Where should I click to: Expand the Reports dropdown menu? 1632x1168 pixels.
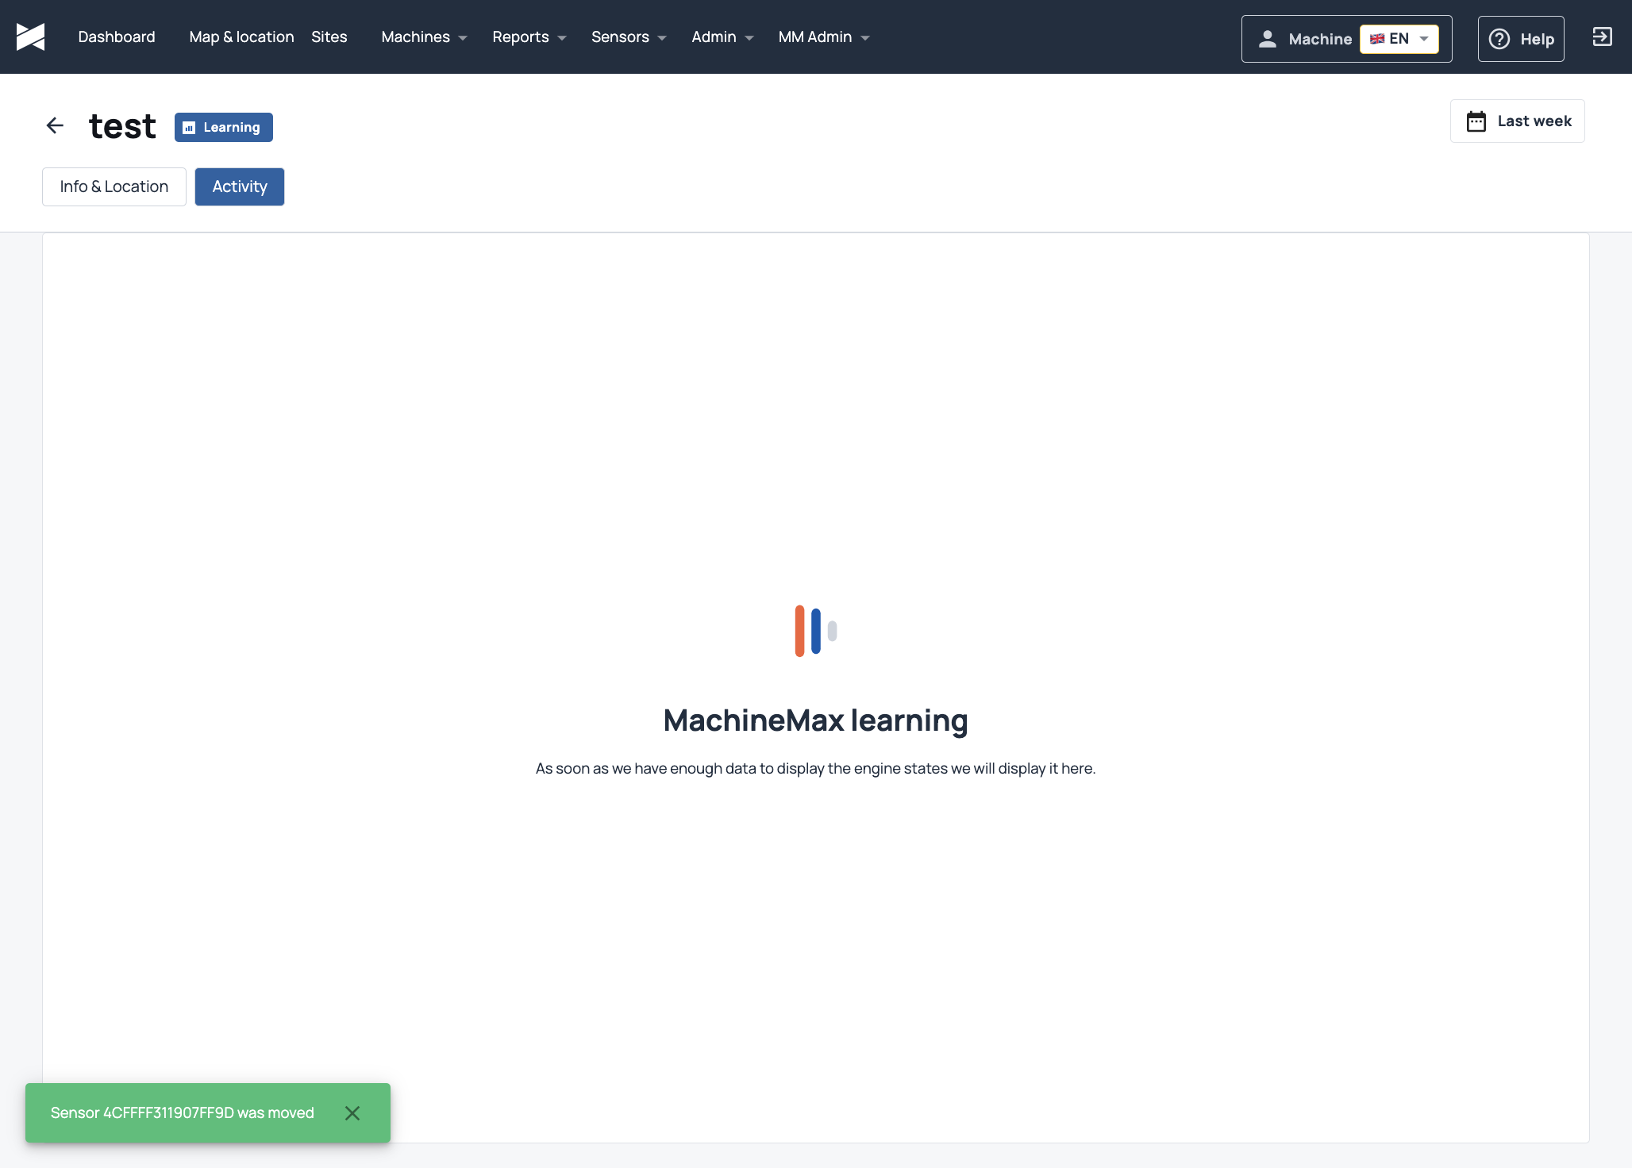click(x=529, y=36)
